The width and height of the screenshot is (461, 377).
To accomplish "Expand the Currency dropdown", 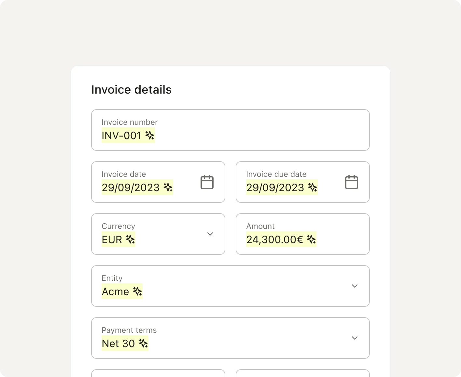I will coord(210,234).
